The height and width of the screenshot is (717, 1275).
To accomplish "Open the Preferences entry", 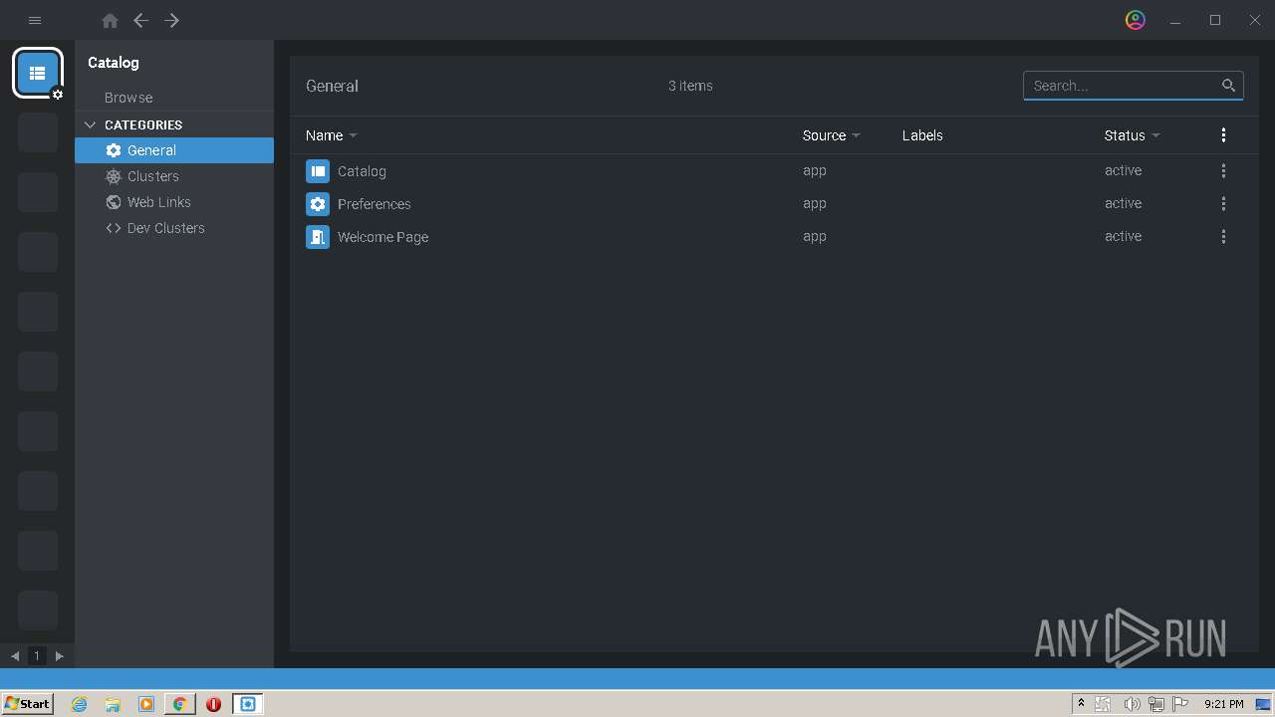I will 375,204.
